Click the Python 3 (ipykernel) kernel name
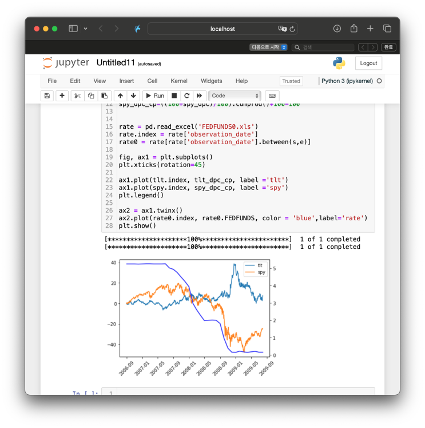The image size is (425, 428). 347,81
